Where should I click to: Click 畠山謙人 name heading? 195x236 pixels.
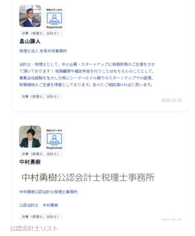click(30, 41)
